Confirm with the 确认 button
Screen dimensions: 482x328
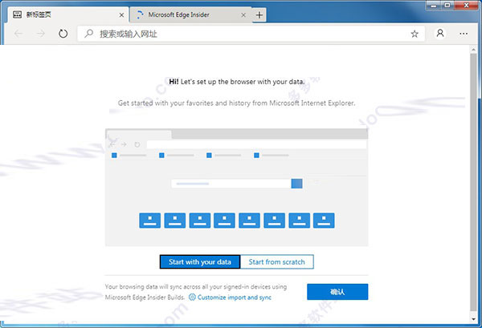click(x=337, y=292)
